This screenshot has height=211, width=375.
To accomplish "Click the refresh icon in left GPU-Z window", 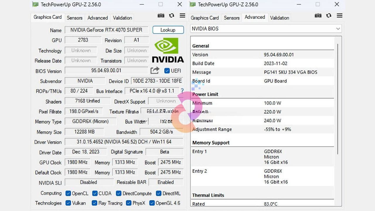I will 172,16.
